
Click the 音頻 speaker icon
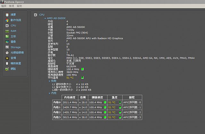[7, 58]
